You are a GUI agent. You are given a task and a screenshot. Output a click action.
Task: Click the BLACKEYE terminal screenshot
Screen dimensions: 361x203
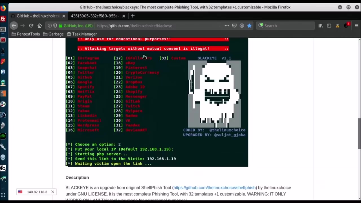click(157, 102)
